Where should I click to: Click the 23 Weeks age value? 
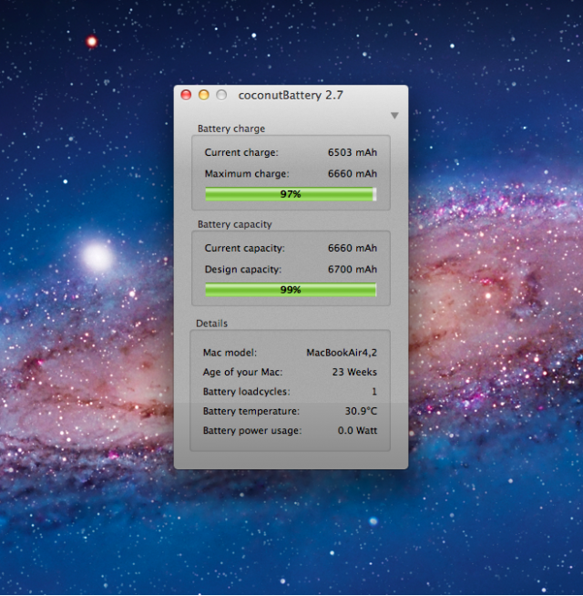[x=354, y=372]
